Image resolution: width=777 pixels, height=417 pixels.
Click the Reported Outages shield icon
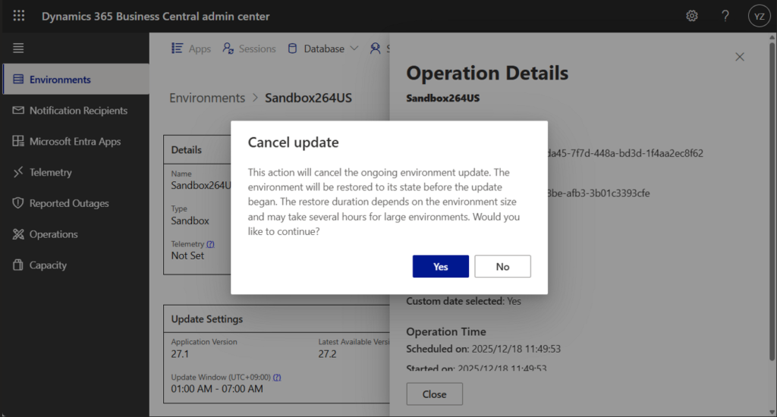[18, 204]
